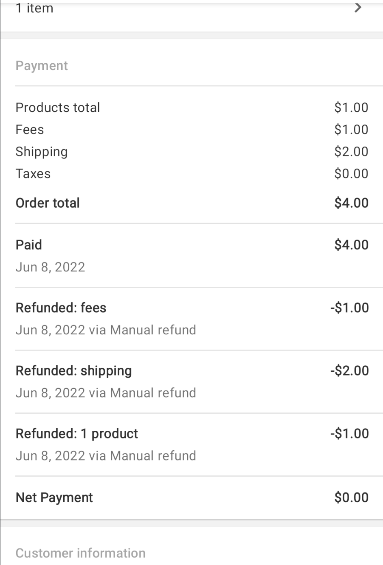Click the Paid date Jun 8, 2022

coord(50,267)
